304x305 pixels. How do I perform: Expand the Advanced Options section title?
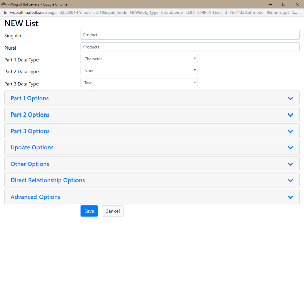(x=35, y=197)
